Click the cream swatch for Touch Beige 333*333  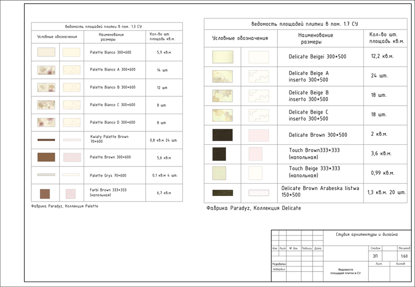tap(222, 173)
